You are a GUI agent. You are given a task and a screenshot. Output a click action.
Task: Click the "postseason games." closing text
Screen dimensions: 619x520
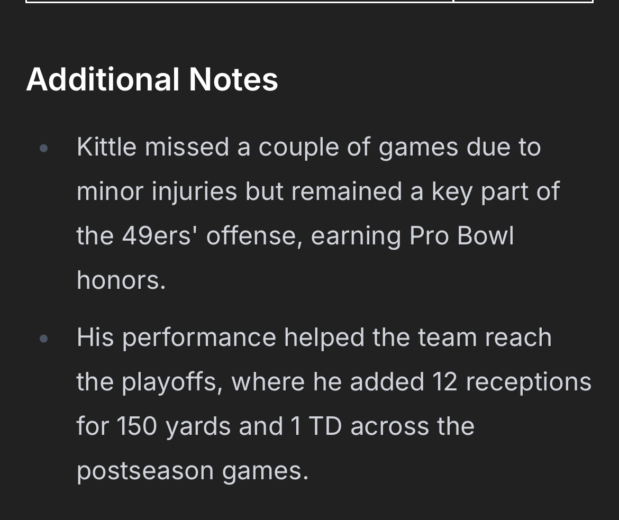coord(193,471)
